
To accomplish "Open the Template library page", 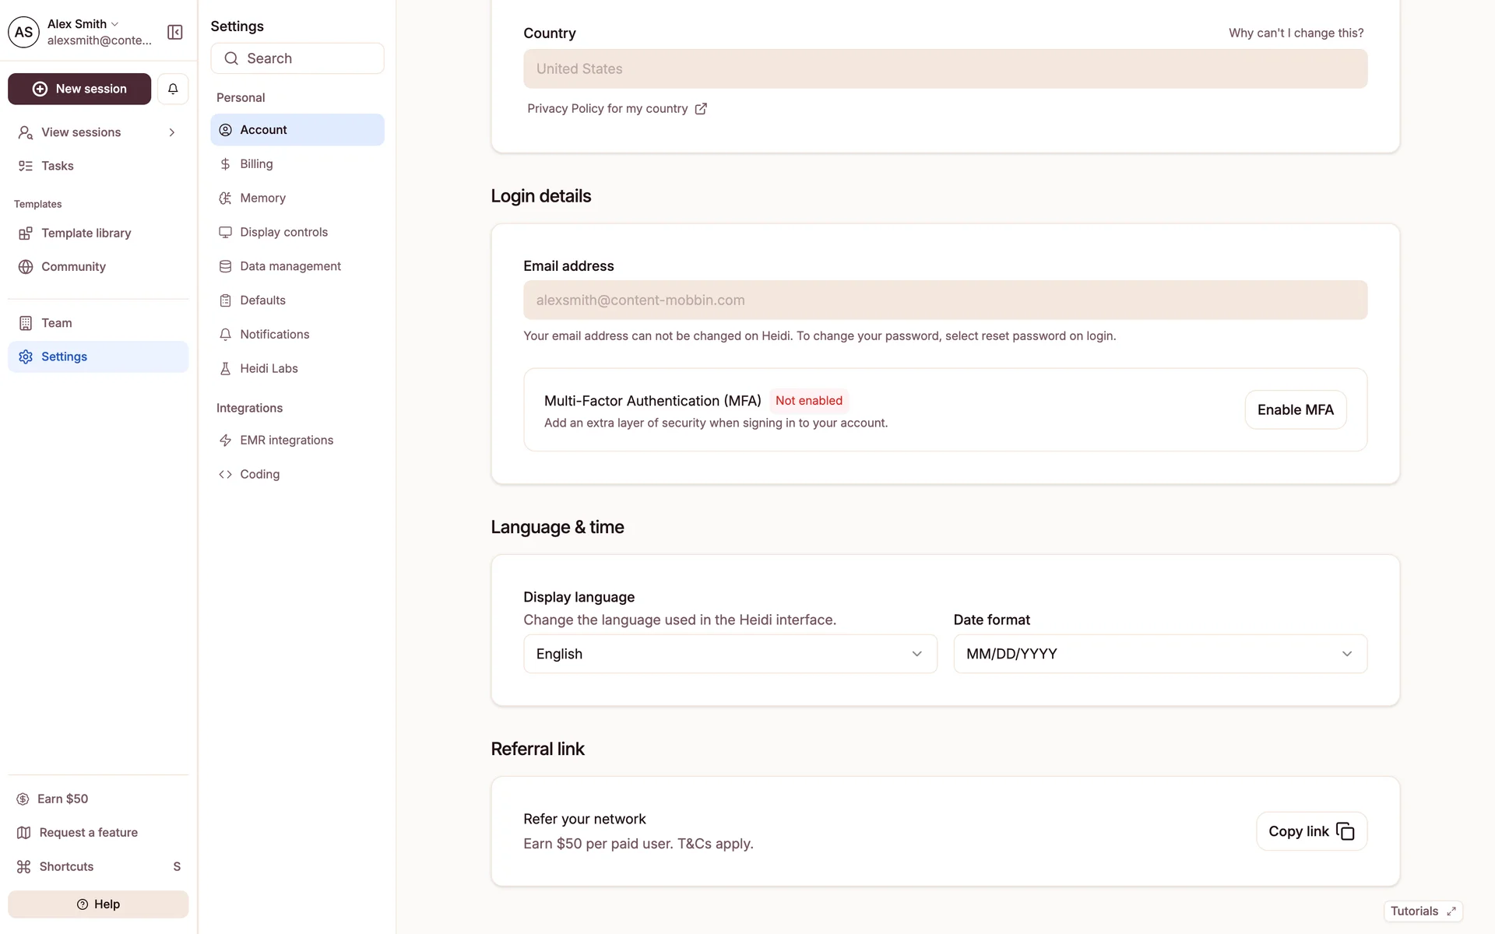I will (x=86, y=233).
